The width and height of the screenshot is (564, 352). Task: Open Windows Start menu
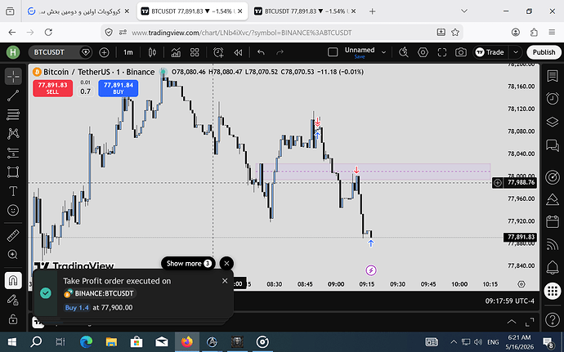point(12,341)
